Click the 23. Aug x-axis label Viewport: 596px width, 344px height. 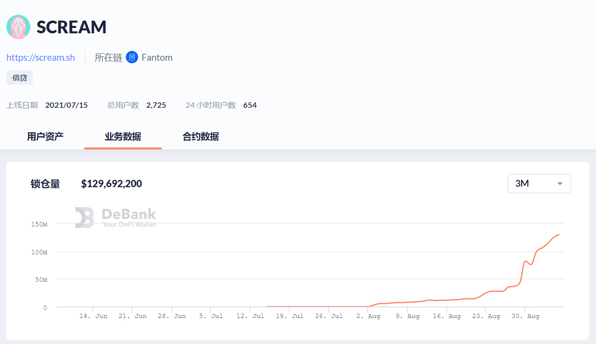pos(486,316)
